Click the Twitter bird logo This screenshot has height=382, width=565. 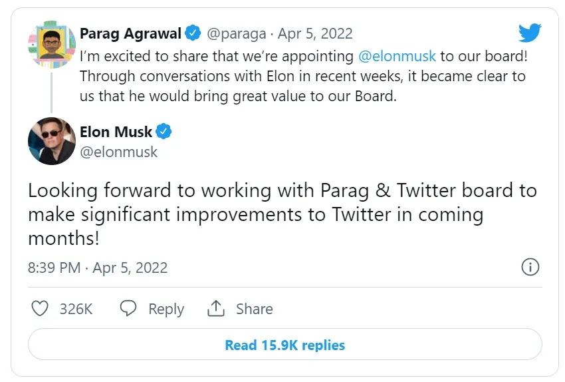pos(530,33)
